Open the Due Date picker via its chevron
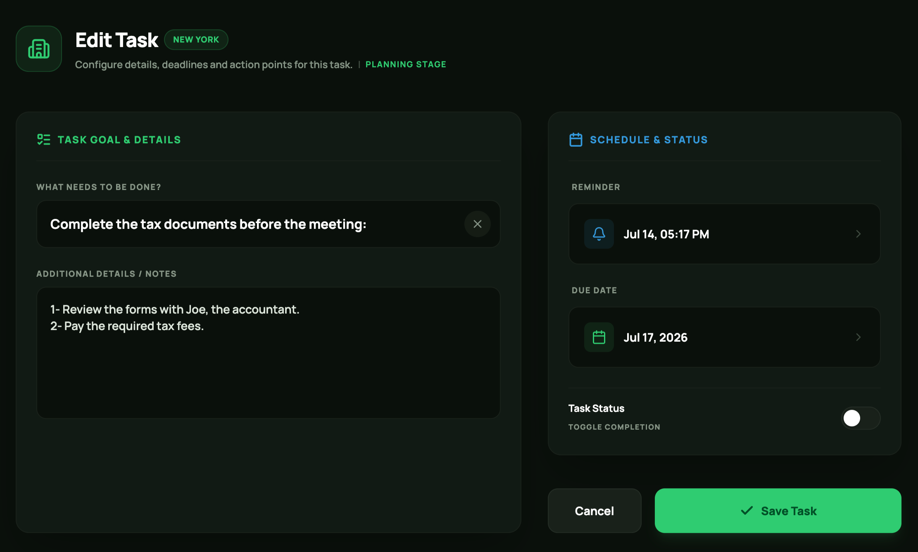 pyautogui.click(x=858, y=337)
